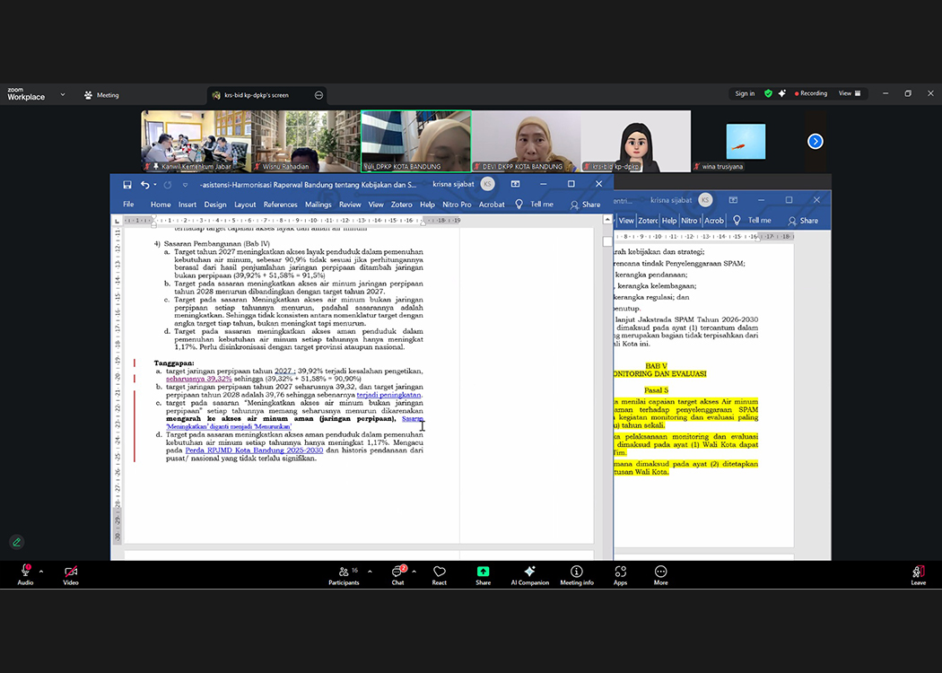Open the View layout menu

tap(849, 93)
